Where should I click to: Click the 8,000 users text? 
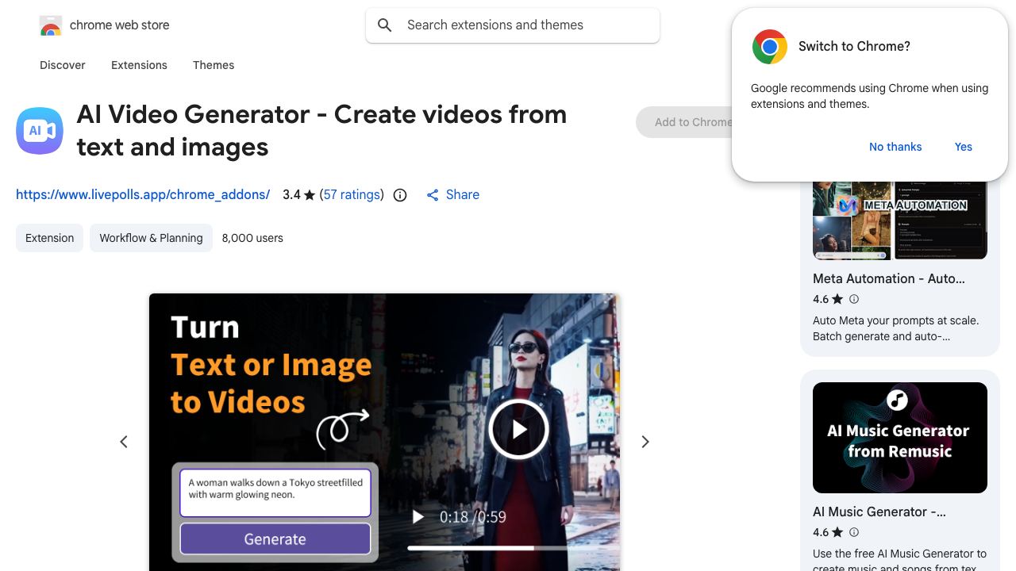[252, 238]
